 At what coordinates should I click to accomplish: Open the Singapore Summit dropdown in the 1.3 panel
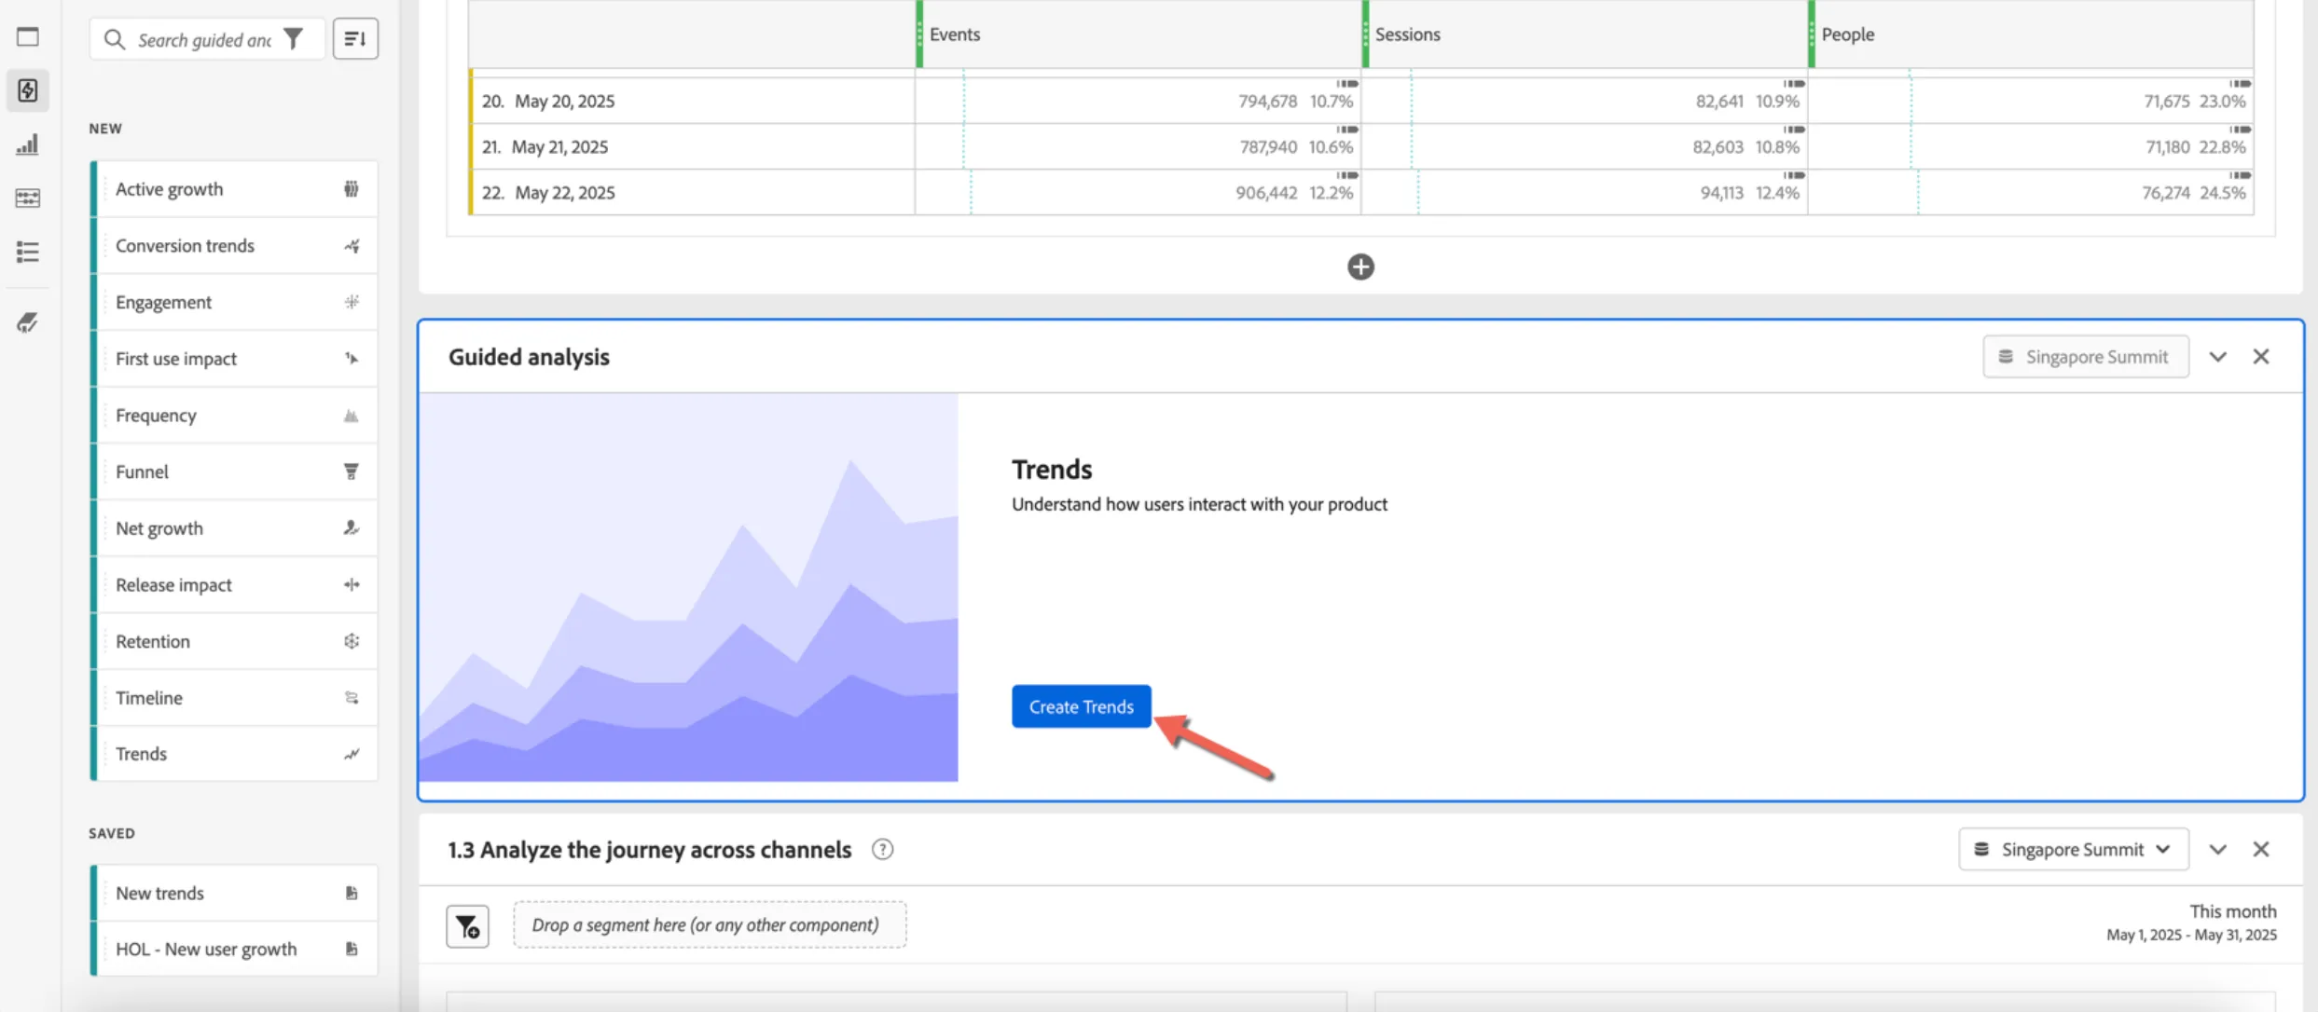pyautogui.click(x=2073, y=849)
